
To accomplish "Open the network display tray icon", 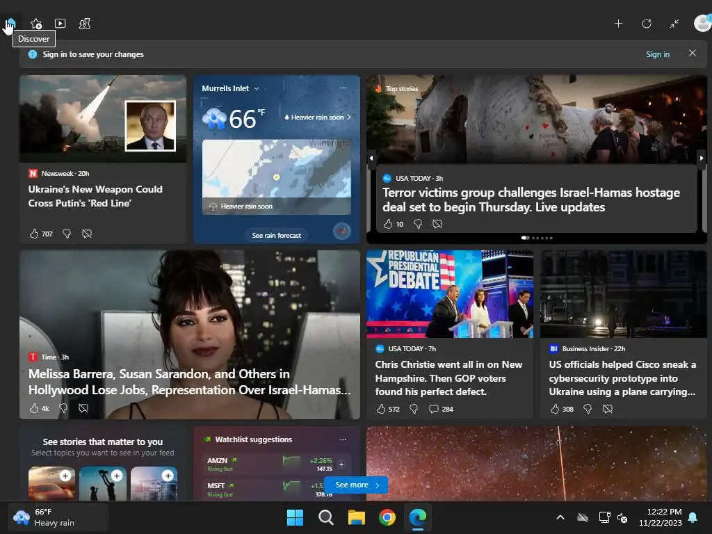I will point(604,517).
